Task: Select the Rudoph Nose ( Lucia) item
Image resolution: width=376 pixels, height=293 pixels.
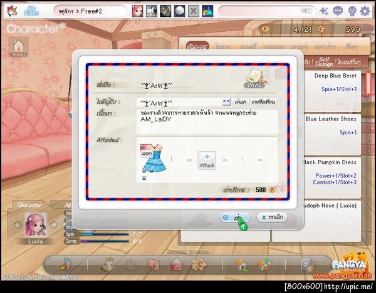Action: point(332,221)
